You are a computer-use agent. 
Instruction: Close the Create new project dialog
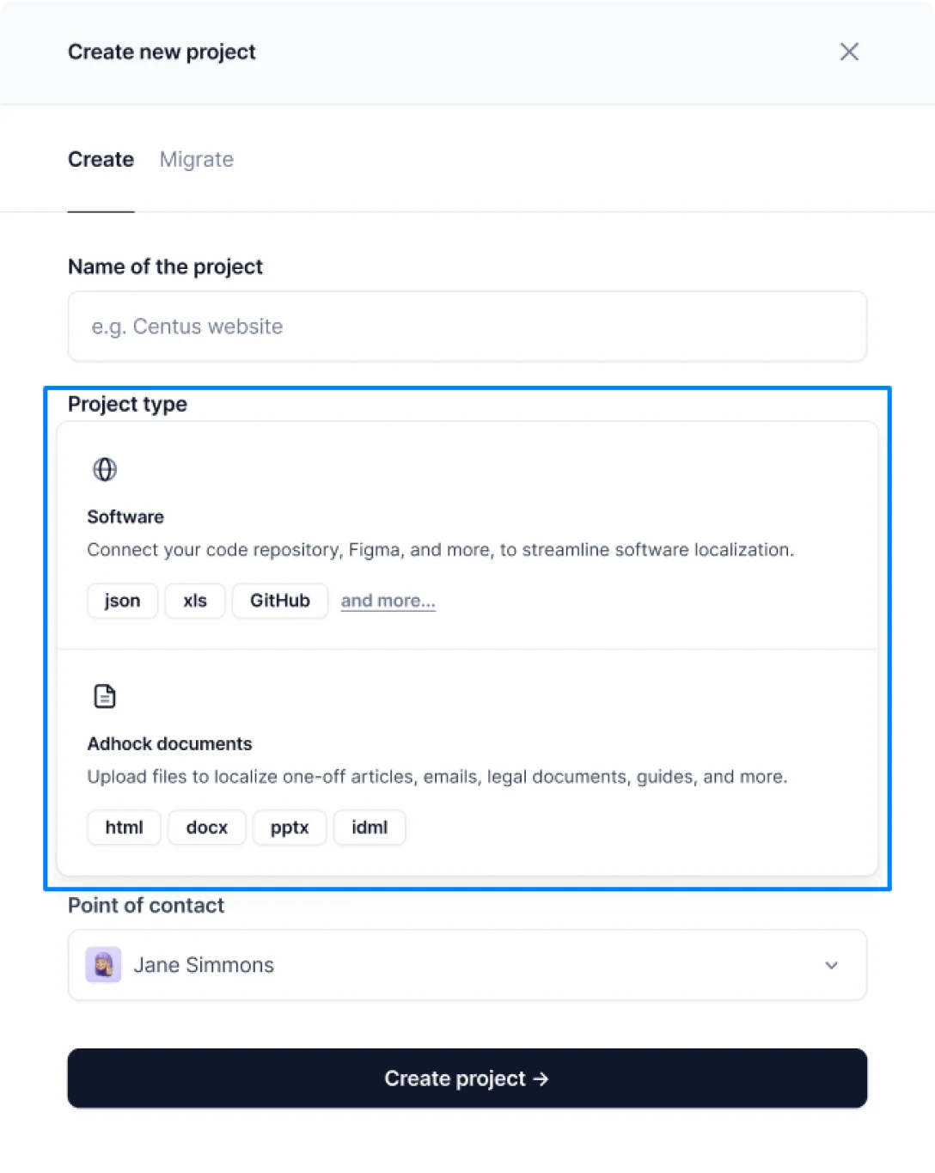click(x=849, y=52)
